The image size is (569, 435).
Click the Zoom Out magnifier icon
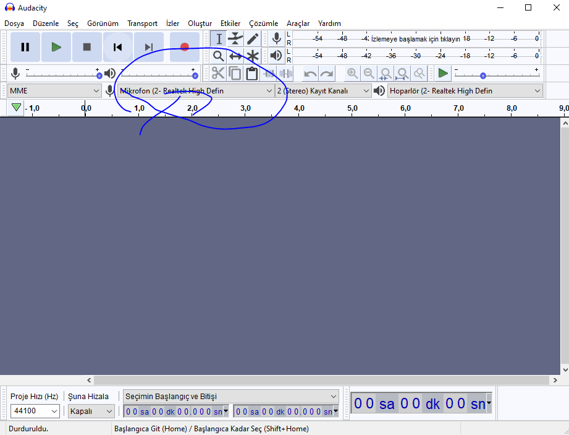(369, 74)
